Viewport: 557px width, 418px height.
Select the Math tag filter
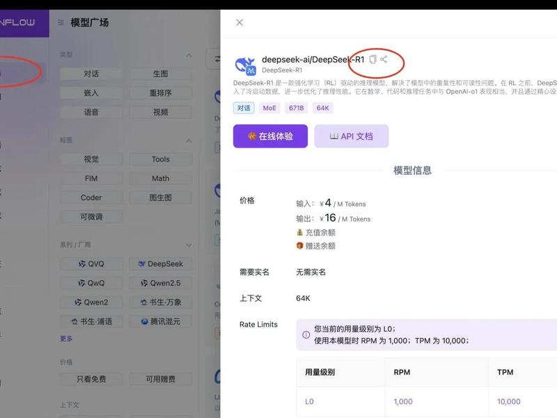point(161,178)
